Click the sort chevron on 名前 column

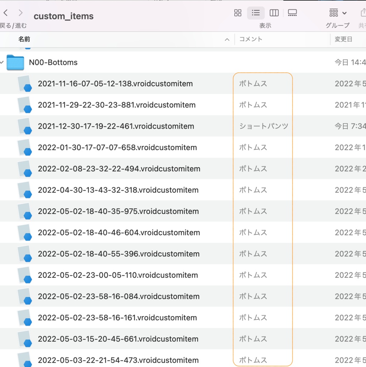[x=227, y=39]
